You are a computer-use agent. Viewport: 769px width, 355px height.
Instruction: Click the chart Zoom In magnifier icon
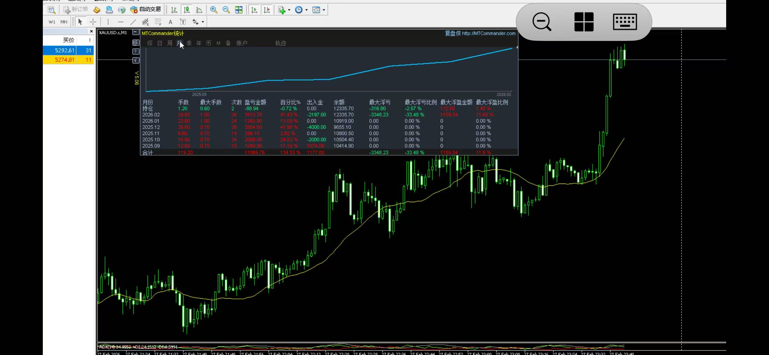(x=214, y=10)
